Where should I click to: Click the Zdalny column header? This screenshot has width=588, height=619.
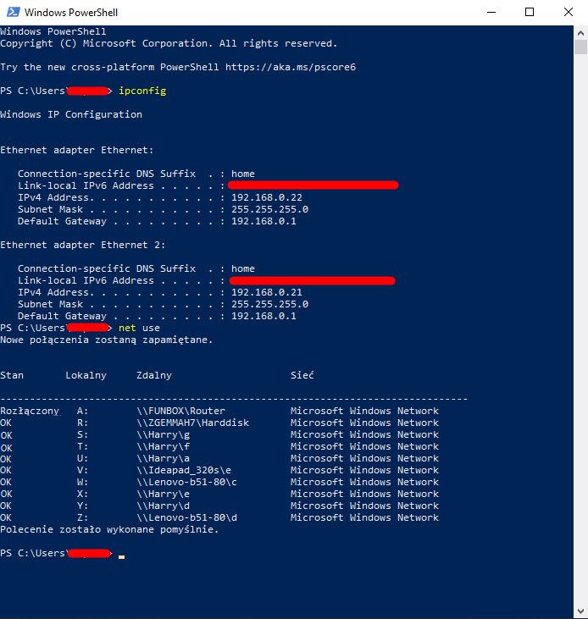point(153,375)
